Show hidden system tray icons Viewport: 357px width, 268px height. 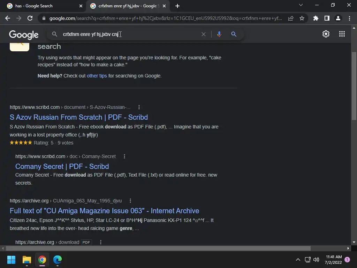point(298,260)
